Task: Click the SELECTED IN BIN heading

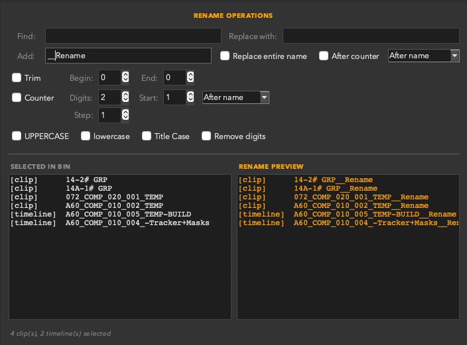Action: [40, 167]
